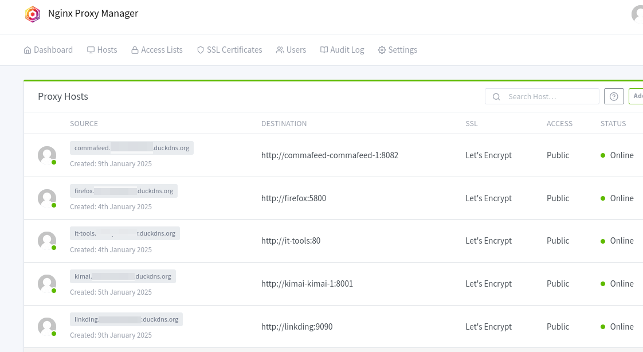Click Online status in linkding row
Viewport: 643px width, 352px height.
click(617, 327)
